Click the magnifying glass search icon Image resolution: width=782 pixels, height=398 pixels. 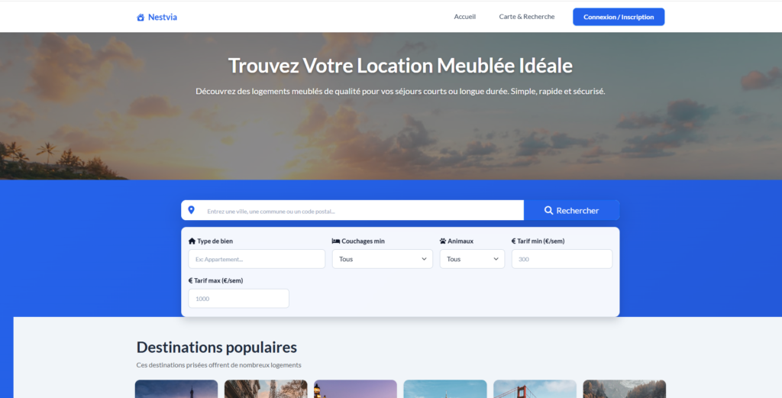point(548,210)
